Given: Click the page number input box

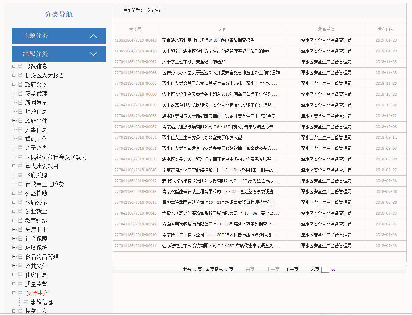Looking at the screenshot, I should (x=325, y=270).
